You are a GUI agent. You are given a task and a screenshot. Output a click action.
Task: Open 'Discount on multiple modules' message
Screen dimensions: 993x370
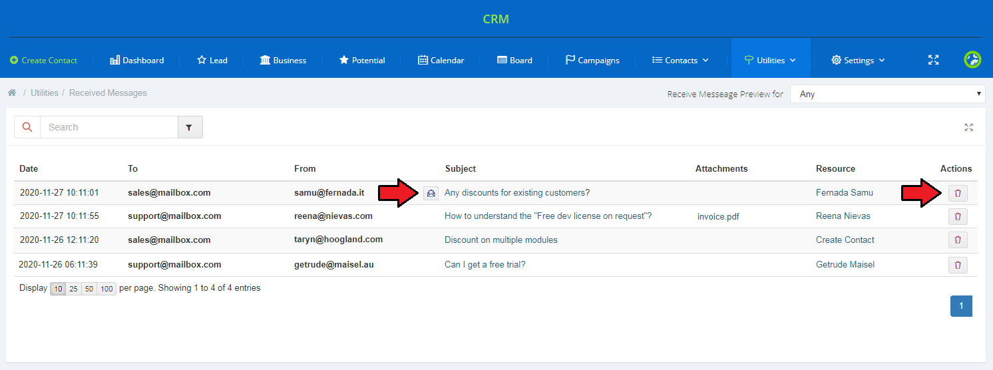tap(501, 240)
